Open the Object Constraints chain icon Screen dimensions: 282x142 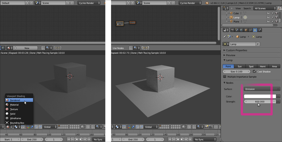pyautogui.click(x=250, y=30)
